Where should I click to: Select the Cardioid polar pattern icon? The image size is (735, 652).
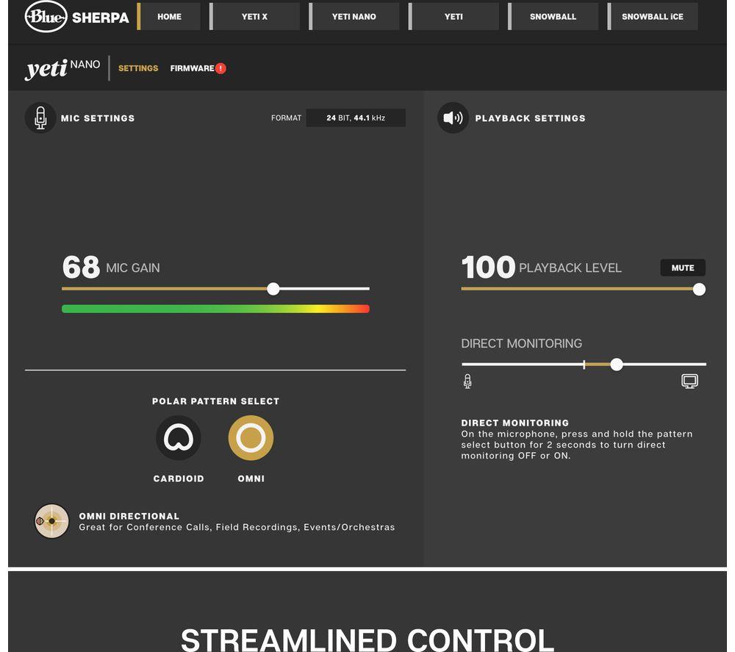pos(179,438)
